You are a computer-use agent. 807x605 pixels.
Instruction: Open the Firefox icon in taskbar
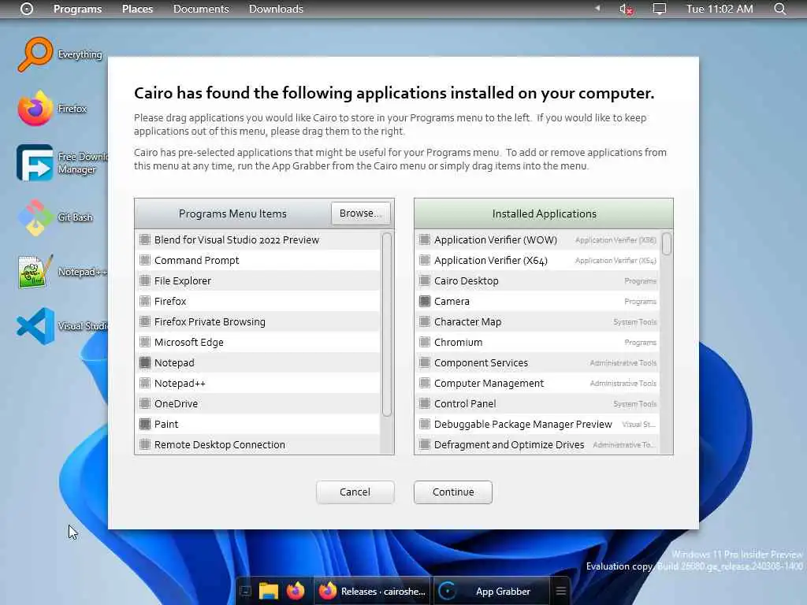(296, 591)
